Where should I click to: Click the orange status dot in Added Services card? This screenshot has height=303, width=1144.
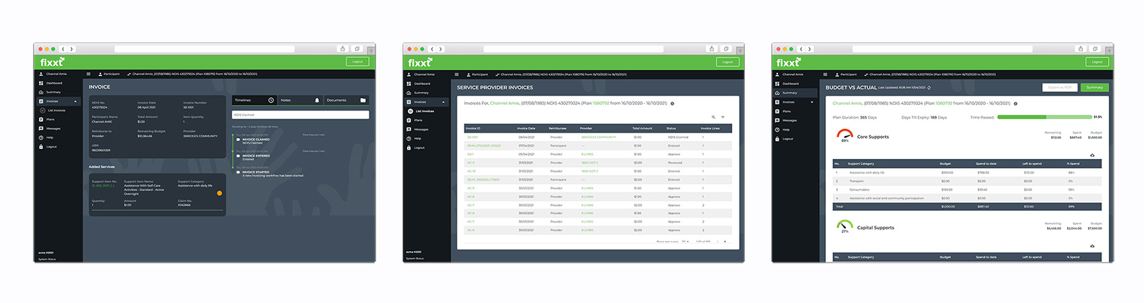(x=219, y=193)
